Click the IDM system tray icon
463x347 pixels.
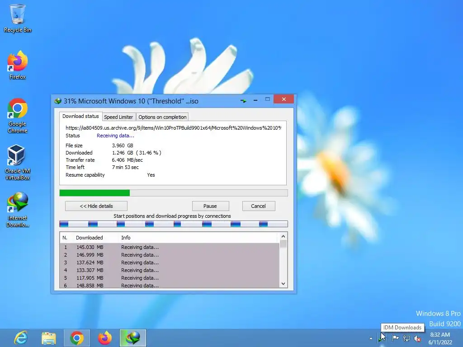pos(382,338)
